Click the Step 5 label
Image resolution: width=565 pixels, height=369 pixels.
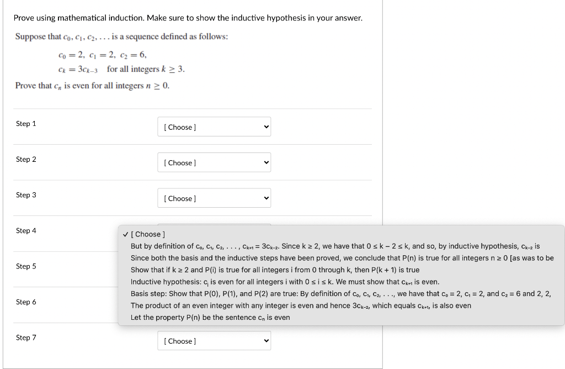click(x=26, y=266)
